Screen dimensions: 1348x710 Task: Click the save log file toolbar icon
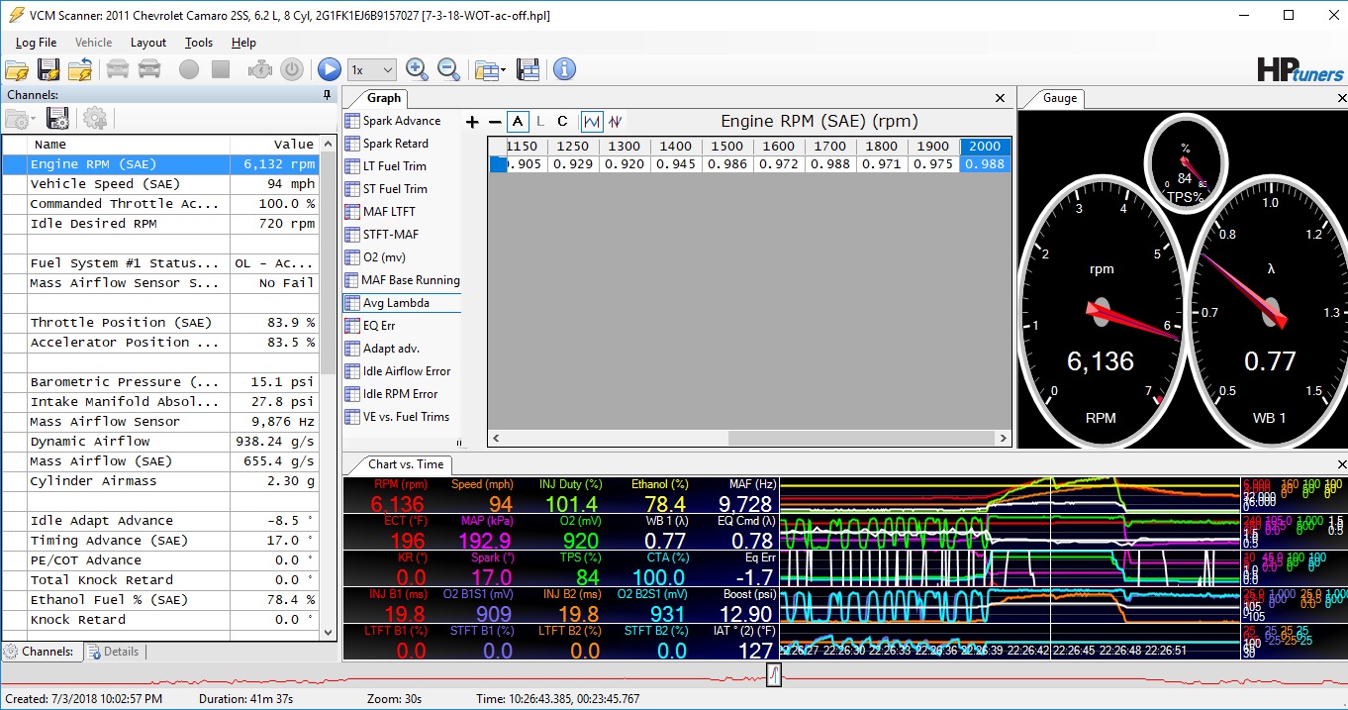(x=48, y=69)
